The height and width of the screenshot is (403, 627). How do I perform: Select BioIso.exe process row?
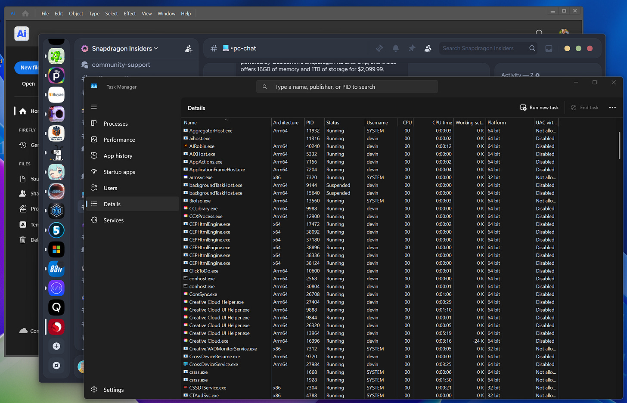tap(370, 201)
